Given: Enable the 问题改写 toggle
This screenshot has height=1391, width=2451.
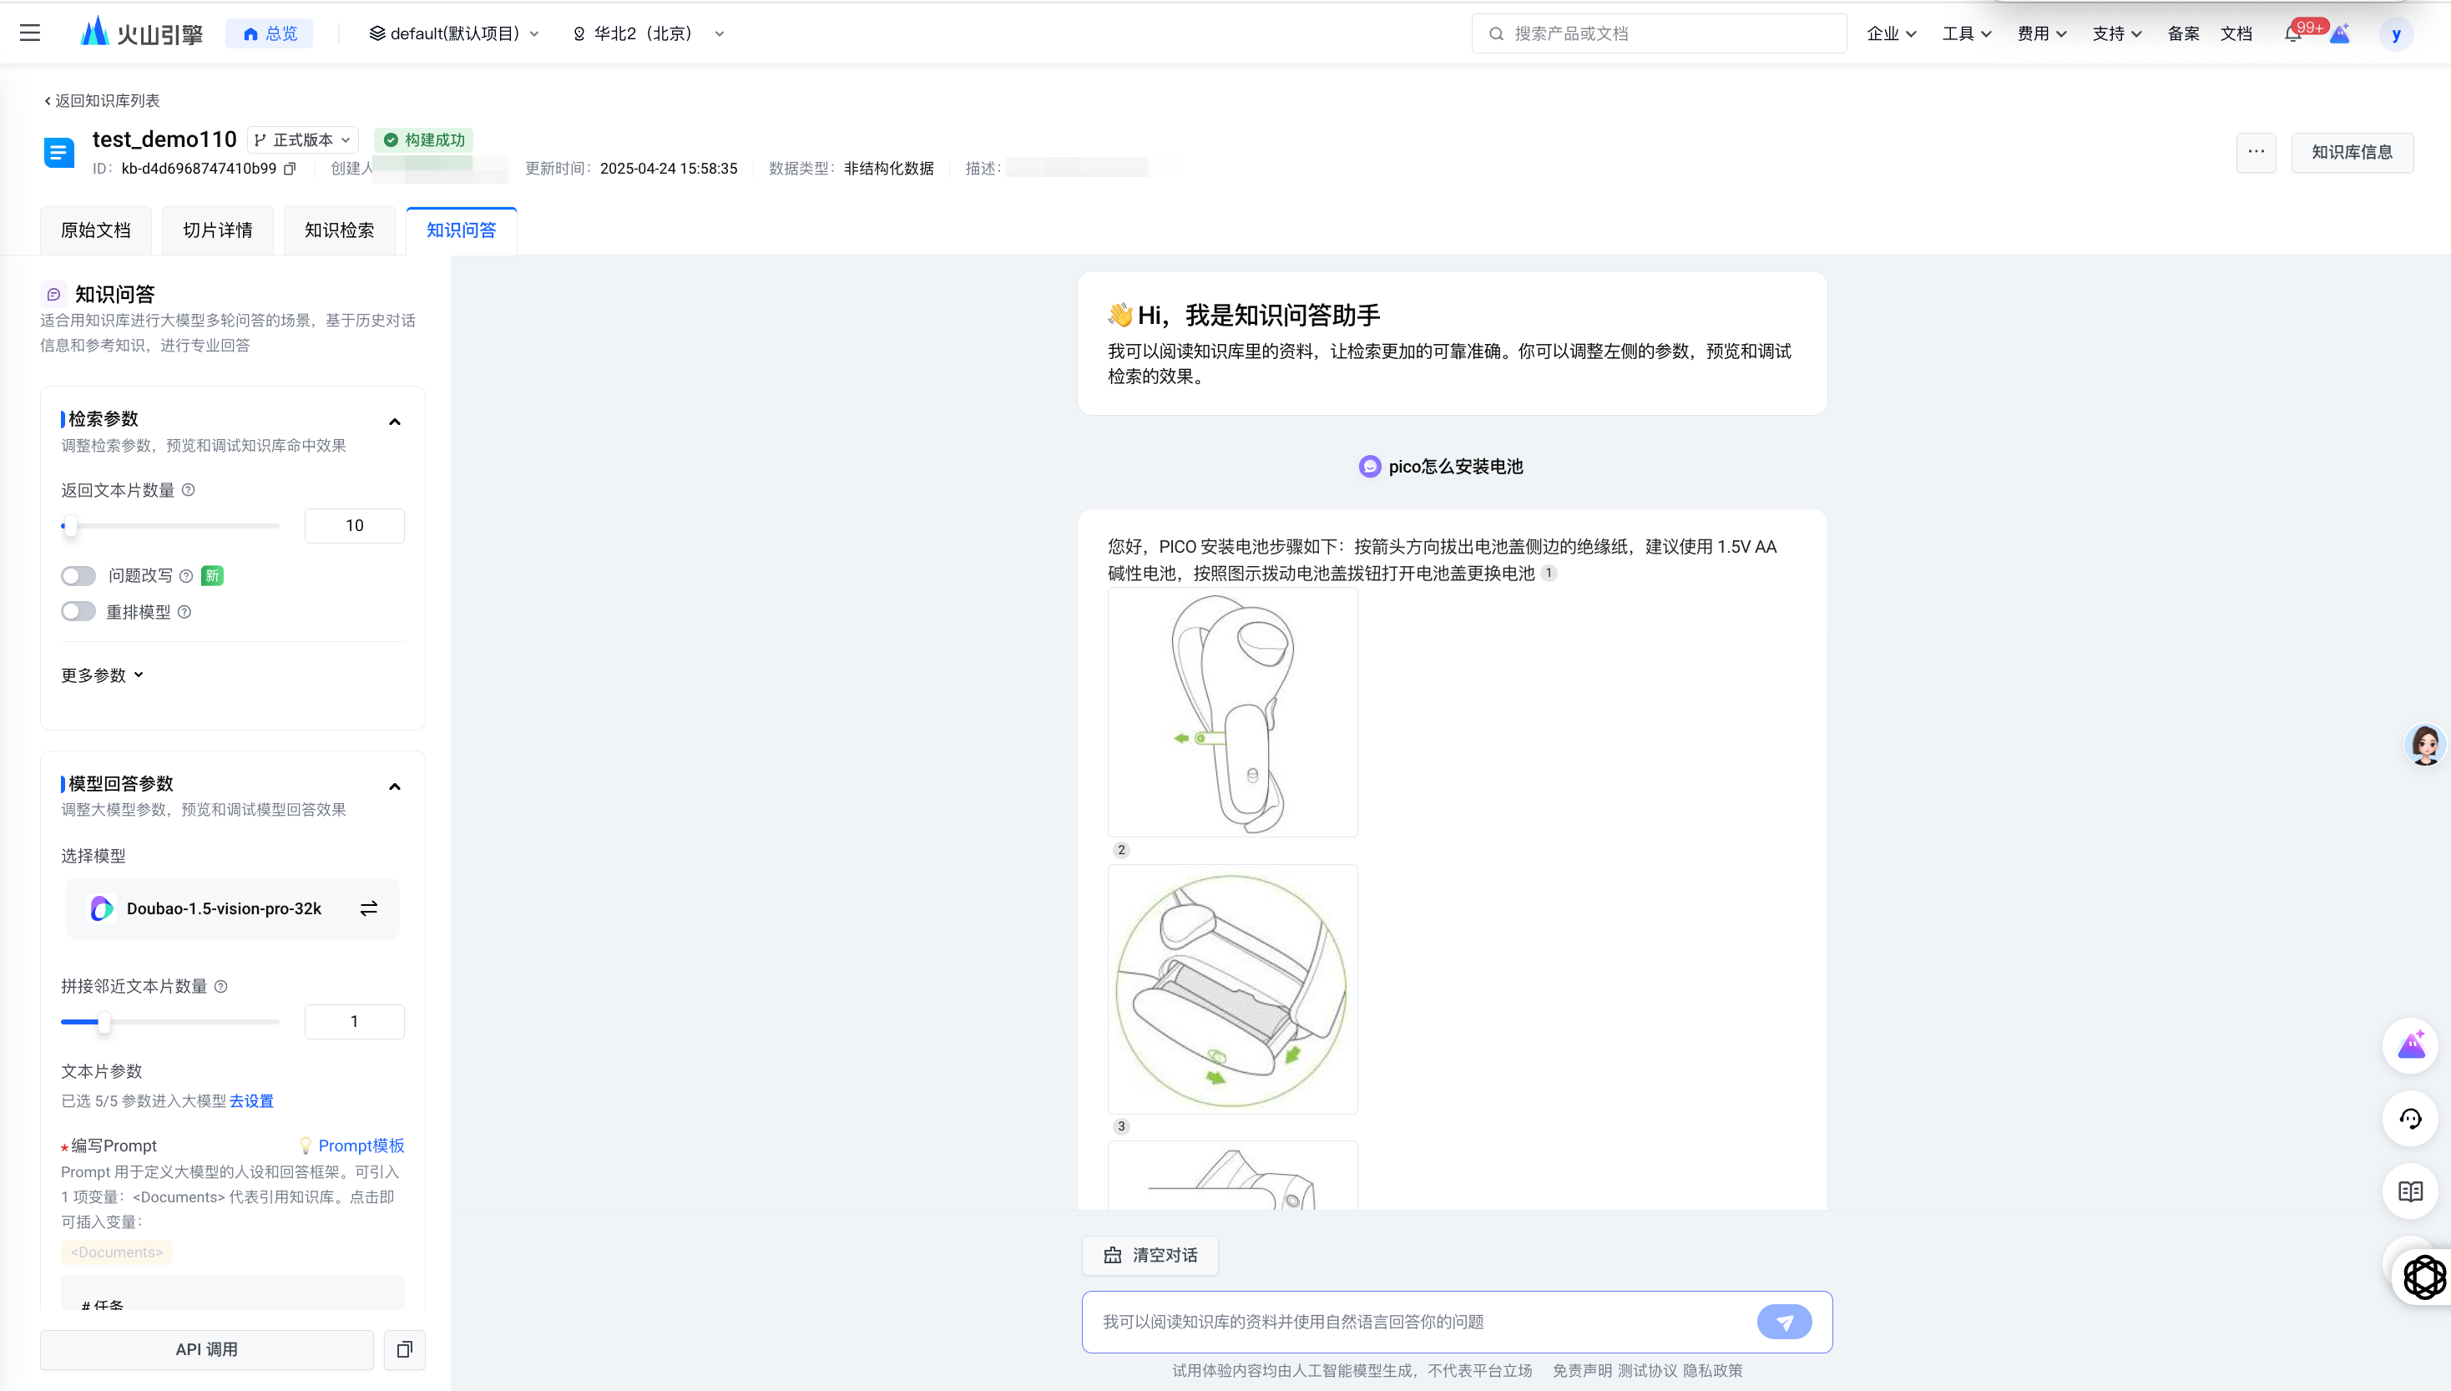Looking at the screenshot, I should pyautogui.click(x=78, y=576).
